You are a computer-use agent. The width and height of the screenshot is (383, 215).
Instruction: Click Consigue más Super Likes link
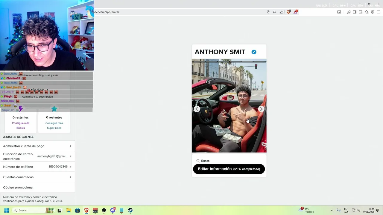54,125
